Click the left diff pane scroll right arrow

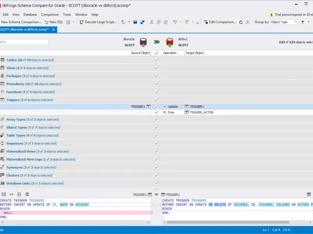click(148, 222)
